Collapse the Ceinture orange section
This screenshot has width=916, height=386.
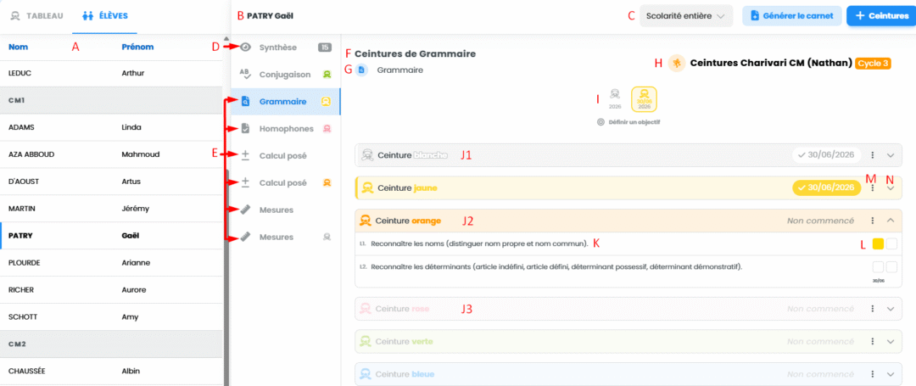[891, 221]
